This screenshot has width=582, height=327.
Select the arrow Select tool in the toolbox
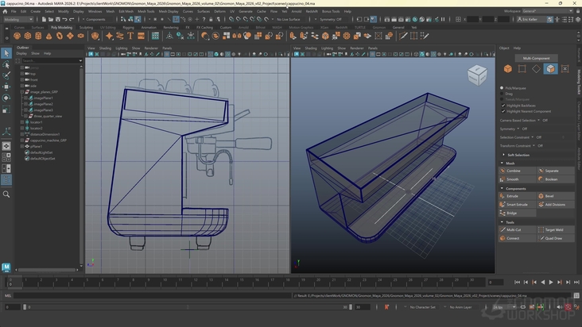(x=6, y=53)
